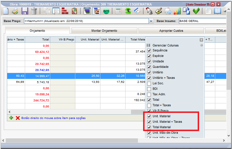Toggle the Unit. Material + Taxas checkbox
232x149 pixels.
click(149, 122)
